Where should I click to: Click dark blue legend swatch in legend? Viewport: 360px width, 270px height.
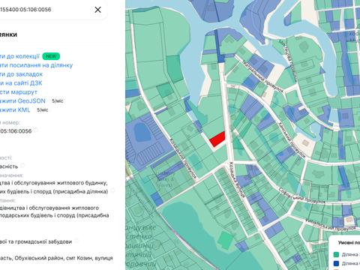coord(337,263)
